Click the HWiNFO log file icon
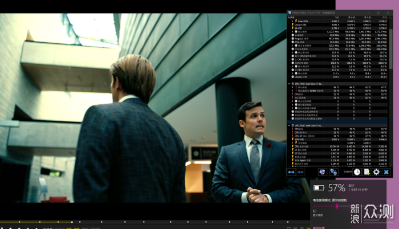This screenshot has height=229, width=399. click(367, 172)
